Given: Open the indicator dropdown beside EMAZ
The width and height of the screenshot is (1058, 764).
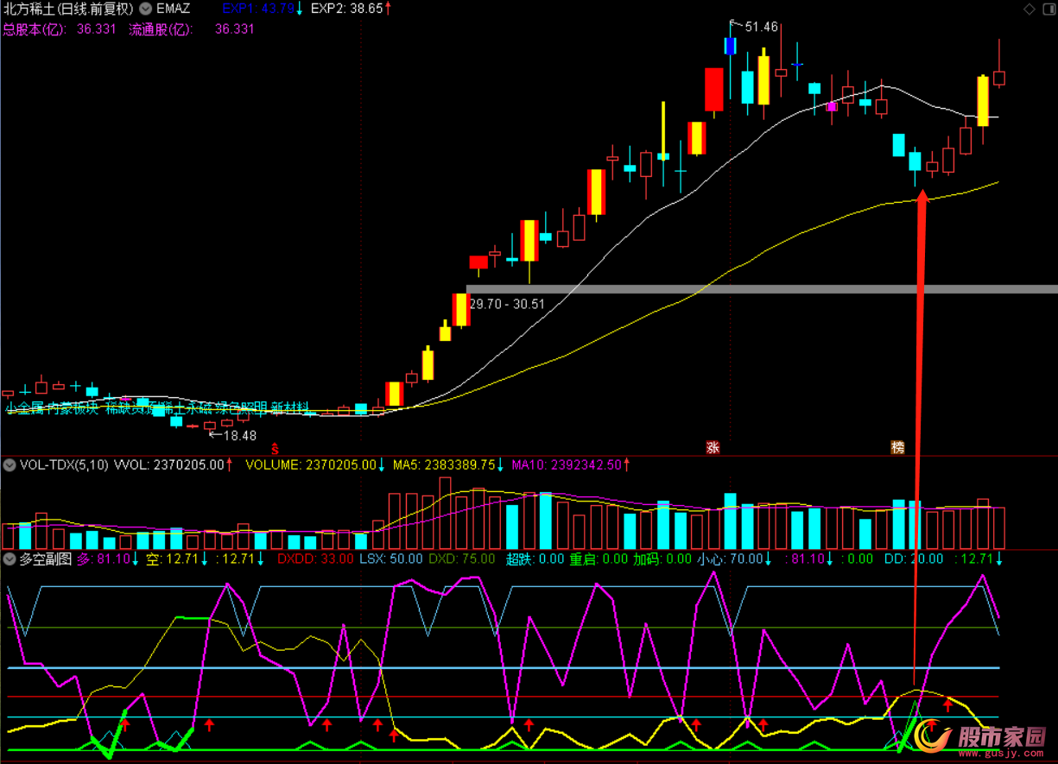Looking at the screenshot, I should (x=146, y=9).
